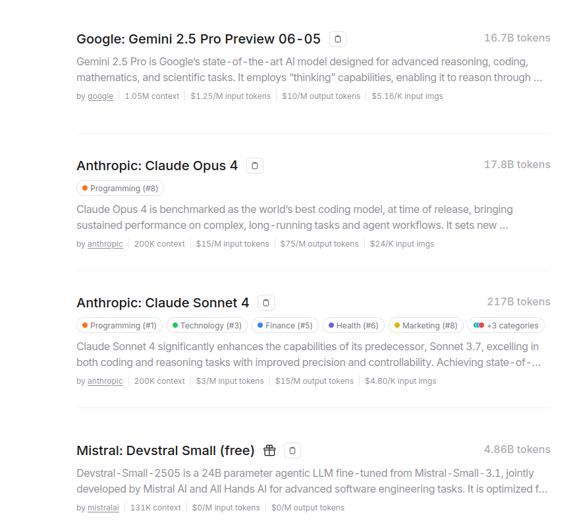The width and height of the screenshot is (573, 521).
Task: Visit the anthropic provider link under Claude Opus 4
Action: pos(105,244)
